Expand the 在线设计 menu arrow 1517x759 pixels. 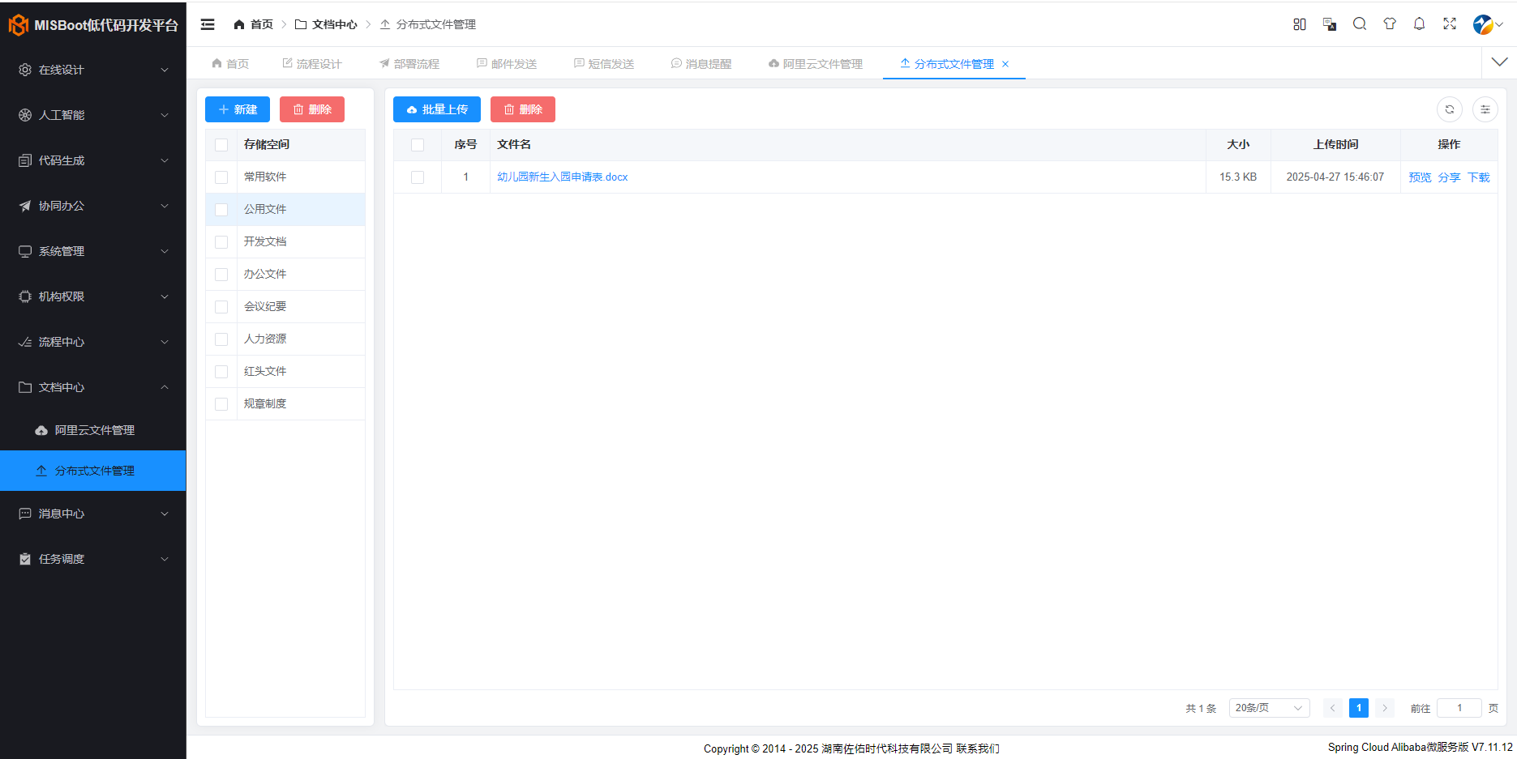pyautogui.click(x=165, y=70)
